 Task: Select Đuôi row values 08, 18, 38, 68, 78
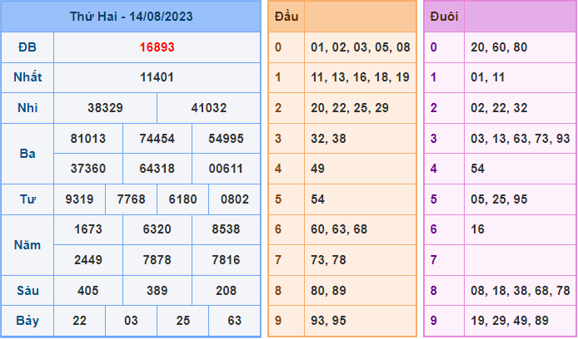click(521, 291)
